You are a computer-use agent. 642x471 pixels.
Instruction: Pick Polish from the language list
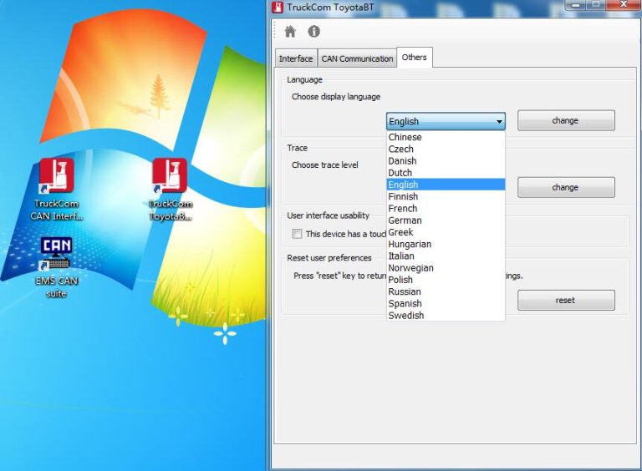coord(446,280)
